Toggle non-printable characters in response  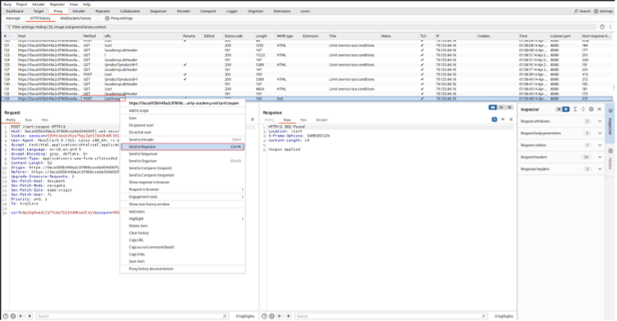point(503,119)
